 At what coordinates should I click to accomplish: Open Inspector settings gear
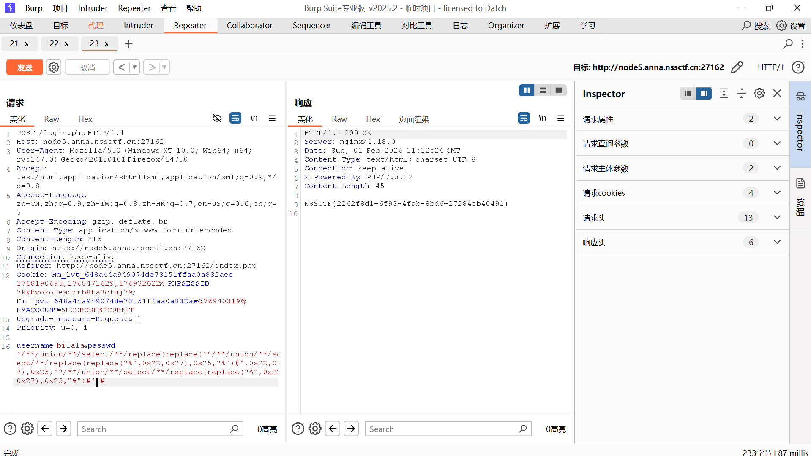[759, 93]
